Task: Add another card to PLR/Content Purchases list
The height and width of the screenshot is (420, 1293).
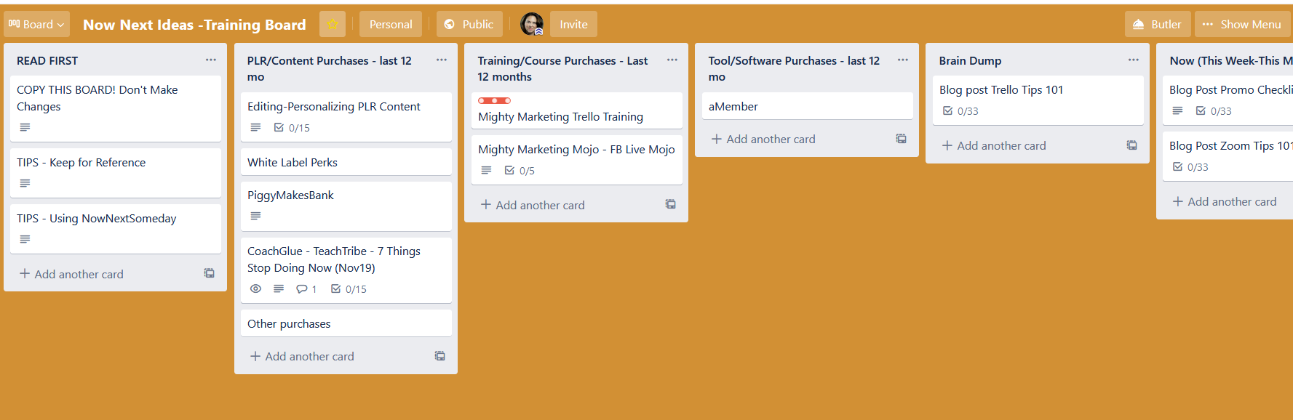Action: tap(302, 356)
